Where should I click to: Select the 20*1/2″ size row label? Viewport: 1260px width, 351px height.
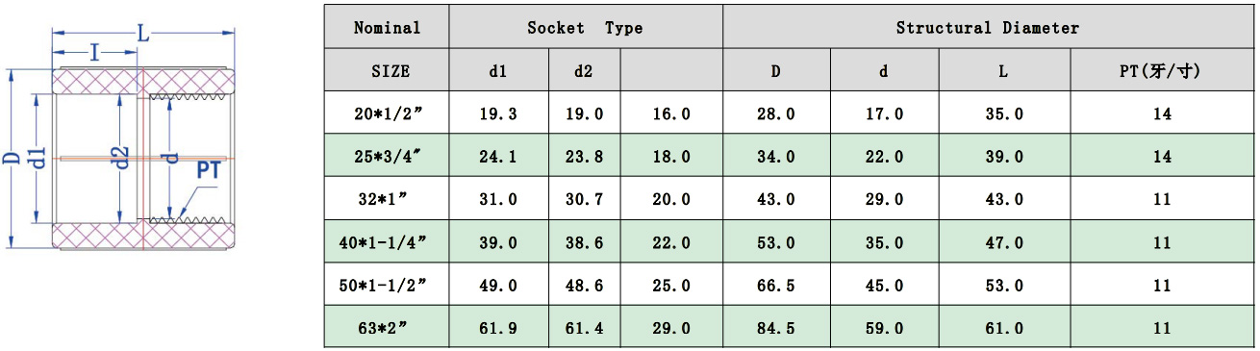tap(387, 113)
